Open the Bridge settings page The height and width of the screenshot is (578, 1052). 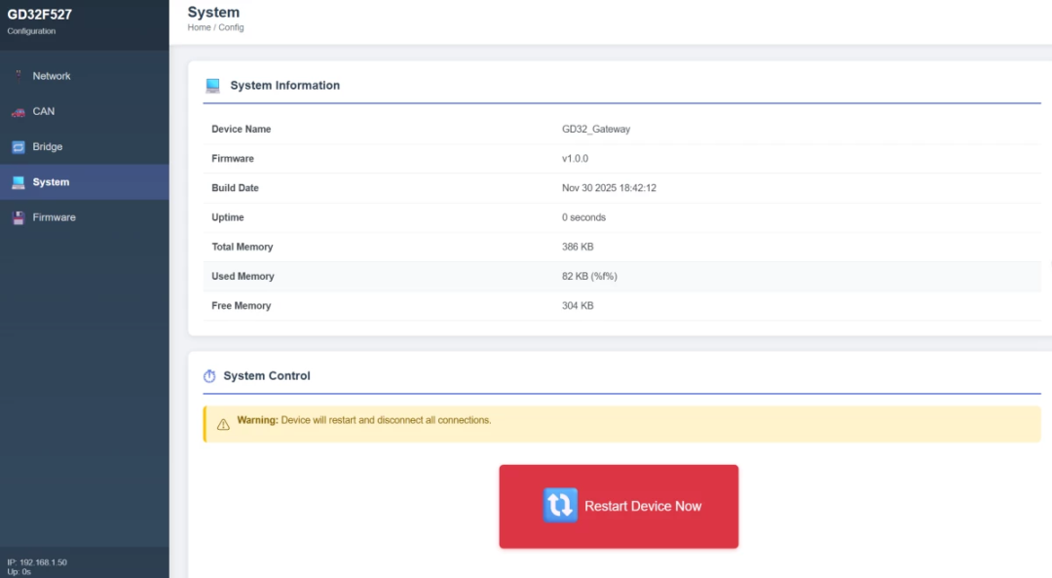click(48, 147)
